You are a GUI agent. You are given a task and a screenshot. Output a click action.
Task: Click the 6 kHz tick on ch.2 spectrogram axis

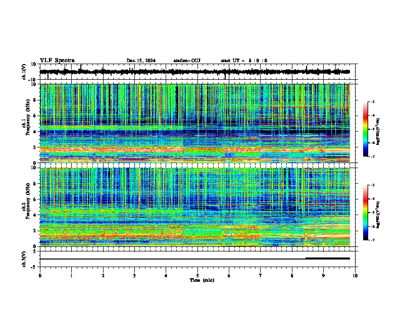(36, 199)
